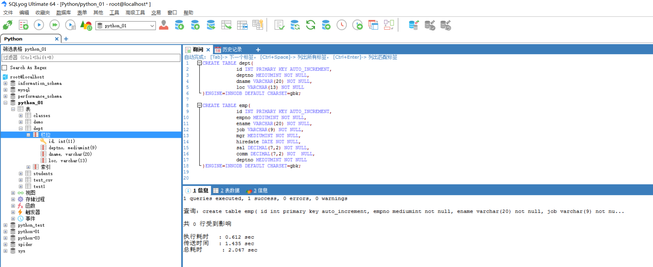Click line 9 of the SQL editor
The height and width of the screenshot is (267, 653).
(283, 111)
